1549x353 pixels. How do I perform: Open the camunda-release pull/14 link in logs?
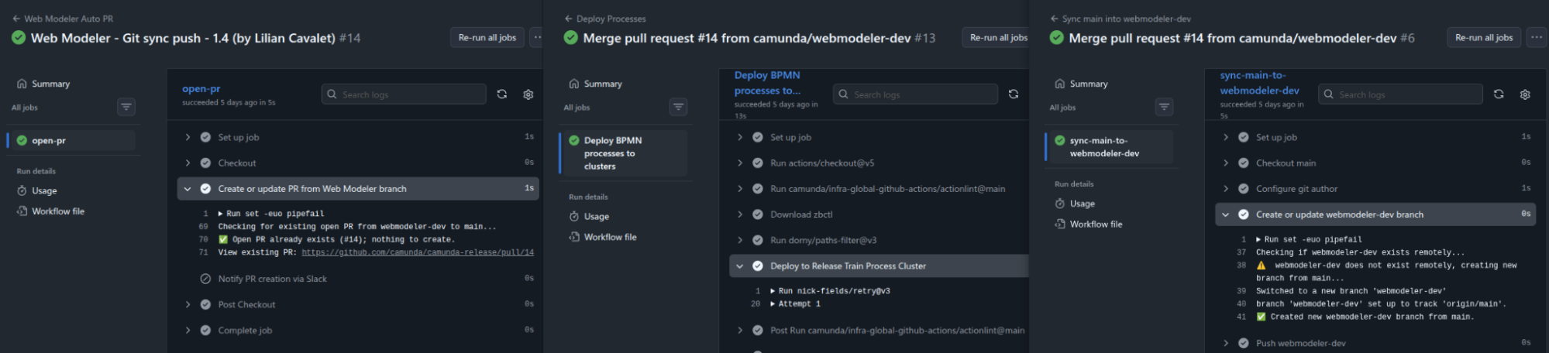(x=417, y=252)
